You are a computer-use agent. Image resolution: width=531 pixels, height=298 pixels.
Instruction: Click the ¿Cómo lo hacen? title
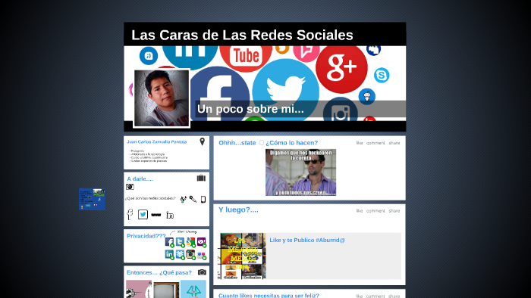point(291,143)
